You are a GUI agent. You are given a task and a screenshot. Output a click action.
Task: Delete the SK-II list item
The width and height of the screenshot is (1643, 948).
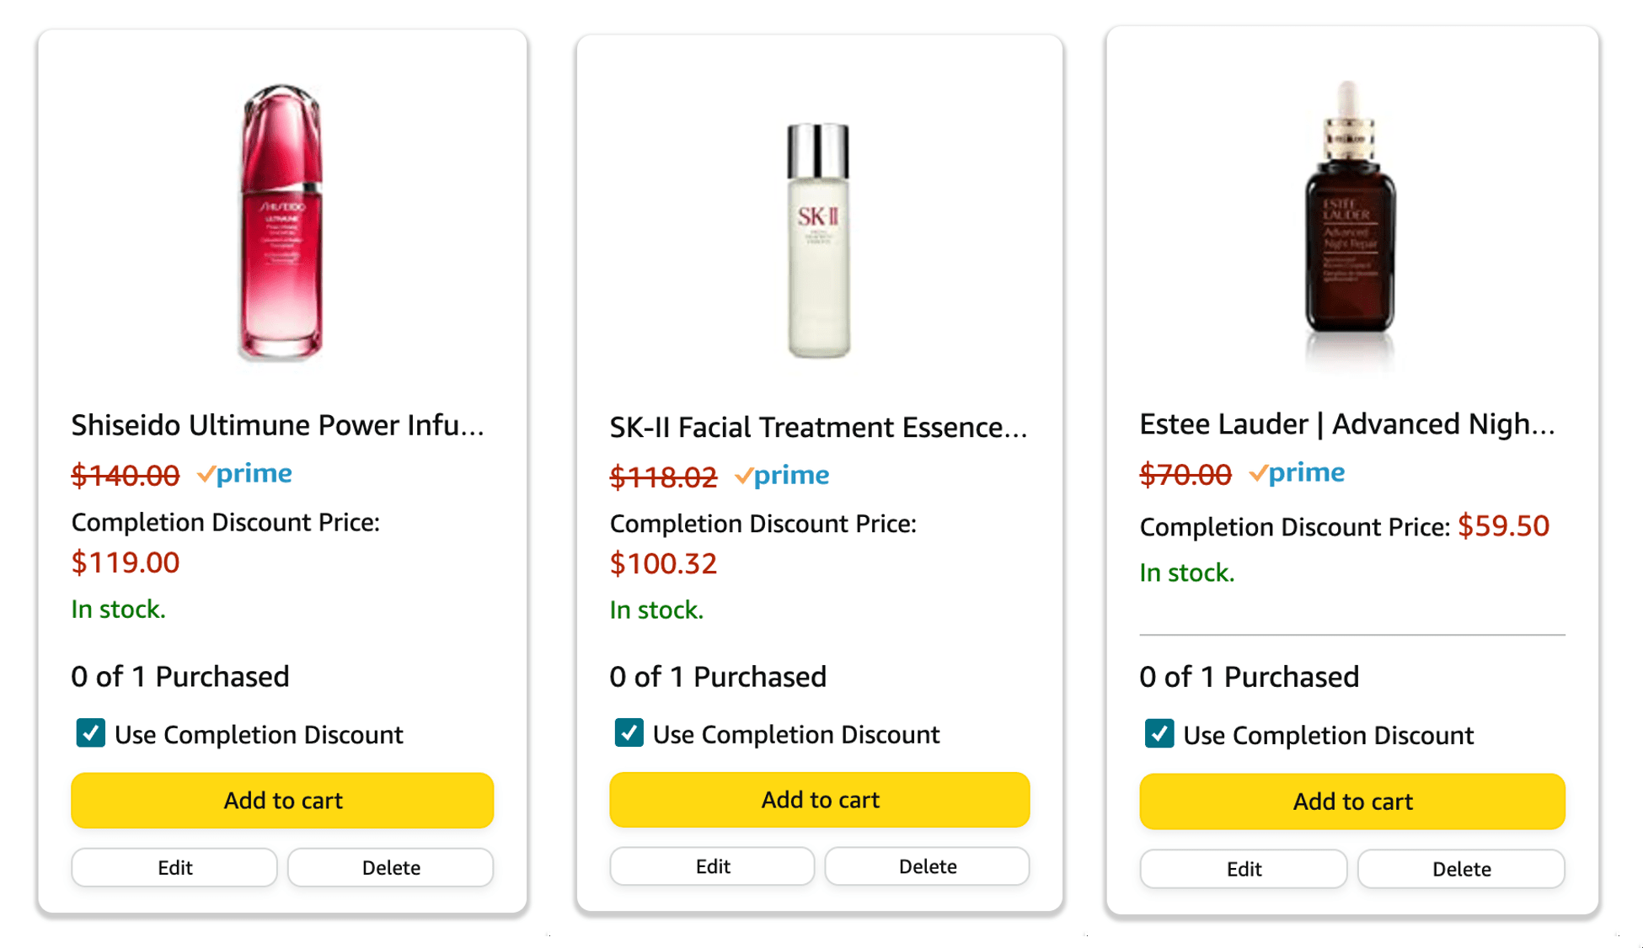(x=927, y=865)
